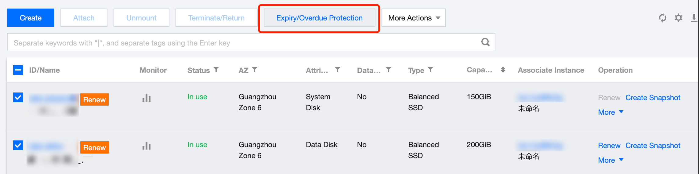Click the Expiry/Overdue Protection button
The width and height of the screenshot is (699, 174).
click(x=319, y=18)
